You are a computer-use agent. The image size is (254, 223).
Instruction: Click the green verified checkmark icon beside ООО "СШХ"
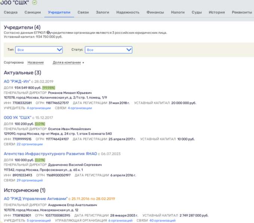(34, 2)
